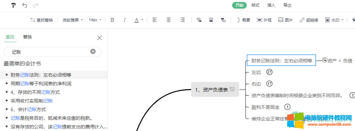Click the 最简单的会计书 heading
Image resolution: width=355 pixels, height=131 pixels.
coord(22,64)
